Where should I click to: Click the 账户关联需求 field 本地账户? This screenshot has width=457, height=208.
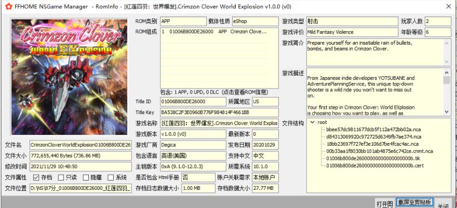click(x=265, y=177)
